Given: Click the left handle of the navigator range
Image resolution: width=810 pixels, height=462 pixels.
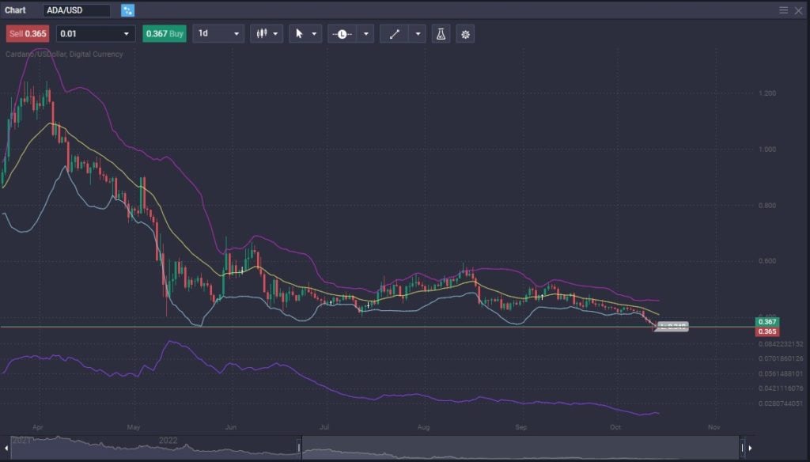Looking at the screenshot, I should pyautogui.click(x=299, y=448).
